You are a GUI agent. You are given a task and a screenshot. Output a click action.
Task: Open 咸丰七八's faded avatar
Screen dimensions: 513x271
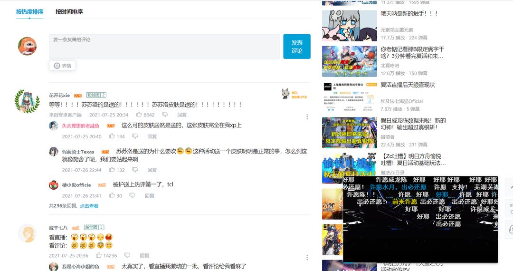27,233
